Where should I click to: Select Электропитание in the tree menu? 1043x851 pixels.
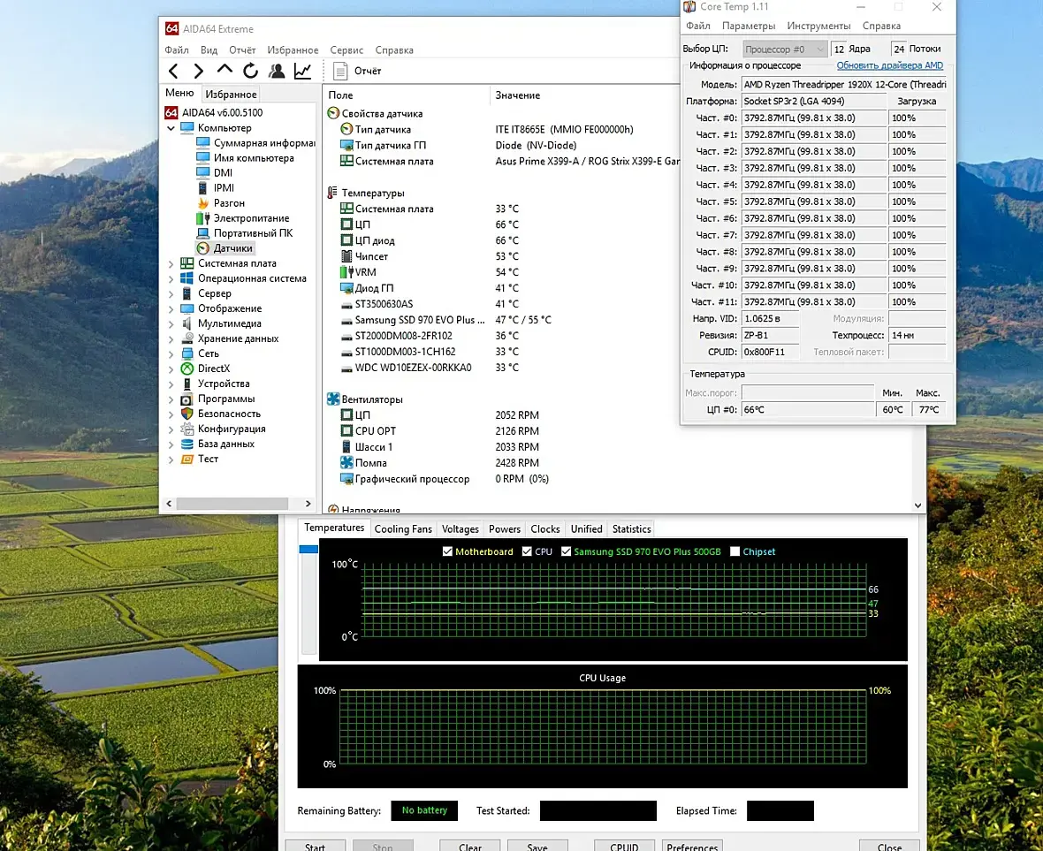pos(251,218)
